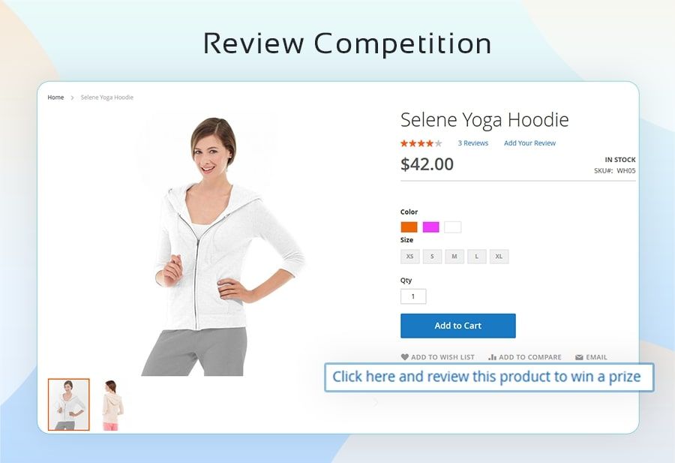Choose the magenta color option
The image size is (675, 463).
point(431,227)
